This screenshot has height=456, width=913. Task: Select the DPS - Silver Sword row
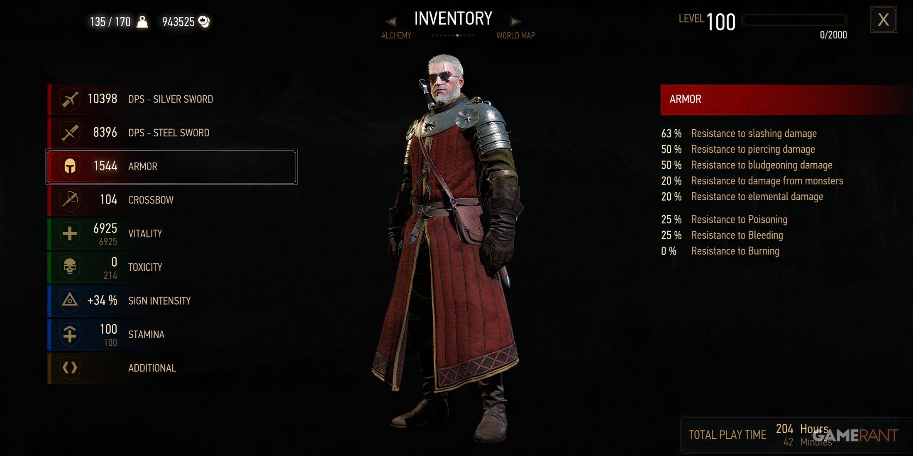tap(172, 99)
